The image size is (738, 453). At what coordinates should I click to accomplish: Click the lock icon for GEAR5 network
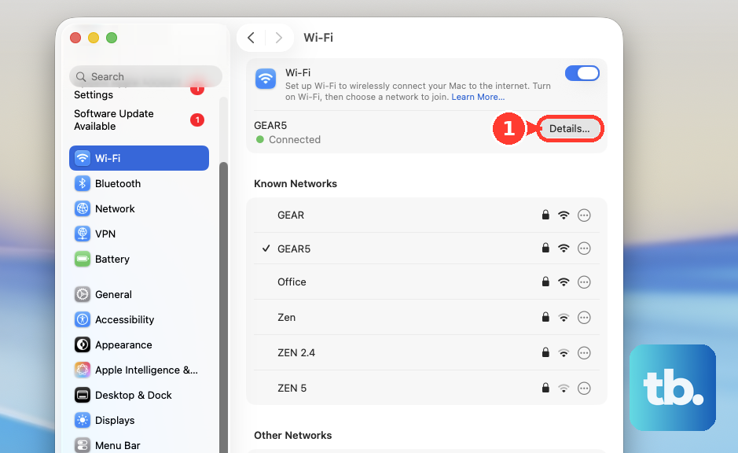(x=545, y=248)
